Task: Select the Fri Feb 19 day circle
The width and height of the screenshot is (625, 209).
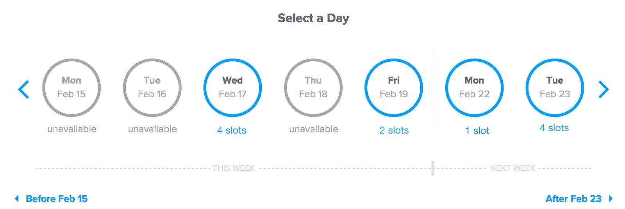Action: pos(394,88)
